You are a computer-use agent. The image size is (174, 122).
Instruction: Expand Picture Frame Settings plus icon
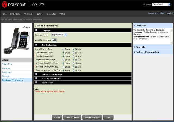click(36, 74)
